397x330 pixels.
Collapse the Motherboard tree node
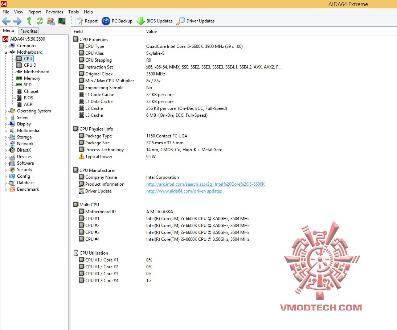(x=6, y=52)
